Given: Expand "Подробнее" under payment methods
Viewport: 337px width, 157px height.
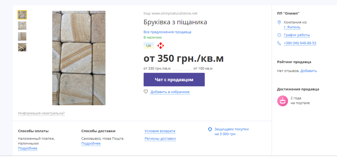Looking at the screenshot, I should coord(28,148).
